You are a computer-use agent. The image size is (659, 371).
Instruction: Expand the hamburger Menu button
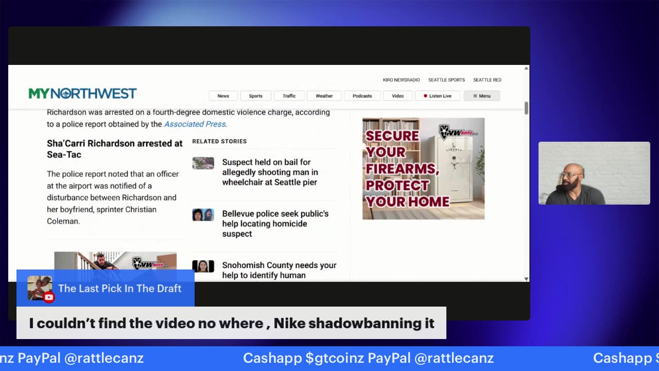click(482, 96)
